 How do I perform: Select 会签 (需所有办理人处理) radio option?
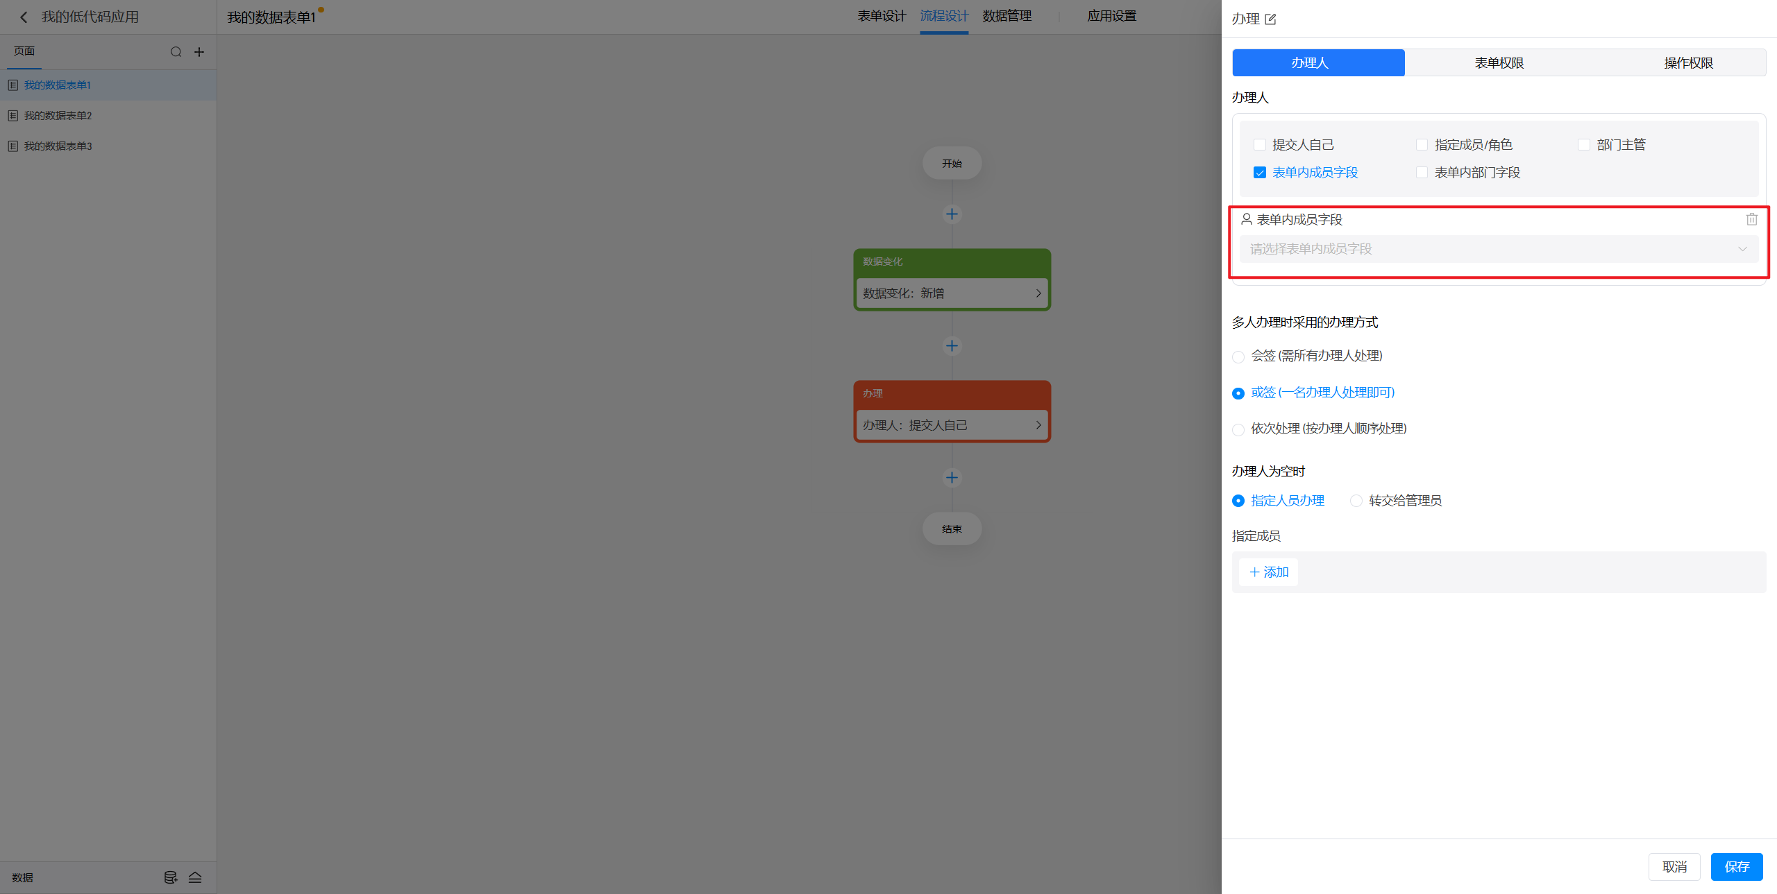[x=1238, y=357]
